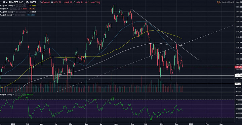The width and height of the screenshot is (242, 125).
Task: Open settings for RSI (14, close)
Action: pos(19,94)
